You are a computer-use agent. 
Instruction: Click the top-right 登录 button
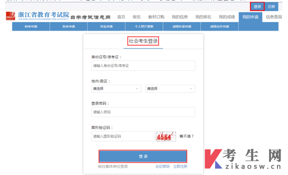click(x=257, y=6)
